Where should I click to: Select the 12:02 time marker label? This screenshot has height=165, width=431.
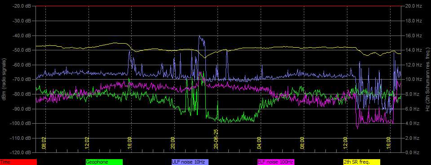click(87, 143)
